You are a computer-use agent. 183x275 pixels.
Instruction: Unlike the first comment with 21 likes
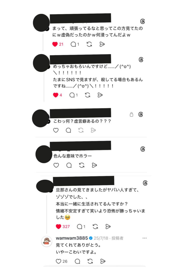[x=55, y=44]
